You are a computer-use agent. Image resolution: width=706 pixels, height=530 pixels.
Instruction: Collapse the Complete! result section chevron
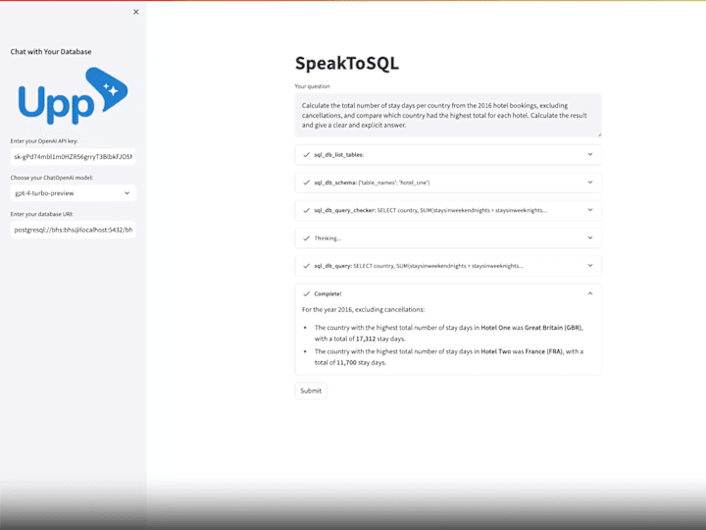pyautogui.click(x=590, y=293)
